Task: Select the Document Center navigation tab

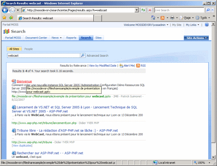Action: pos(36,38)
